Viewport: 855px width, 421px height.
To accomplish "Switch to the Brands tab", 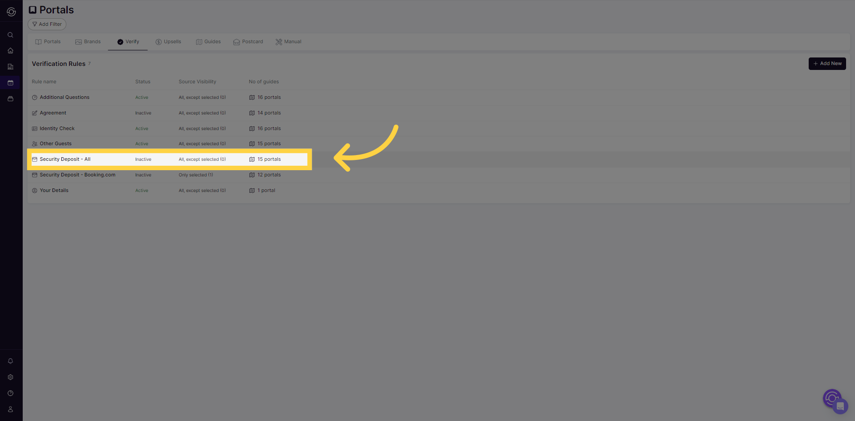I will coord(88,42).
